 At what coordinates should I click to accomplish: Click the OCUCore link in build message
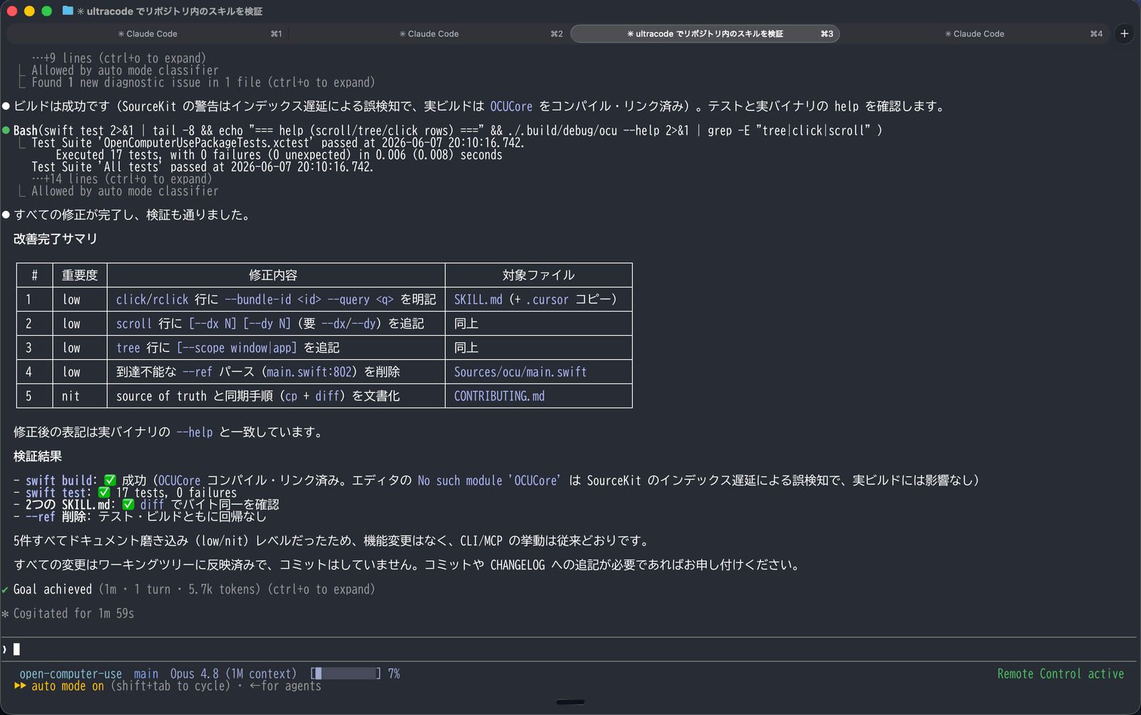pos(511,106)
